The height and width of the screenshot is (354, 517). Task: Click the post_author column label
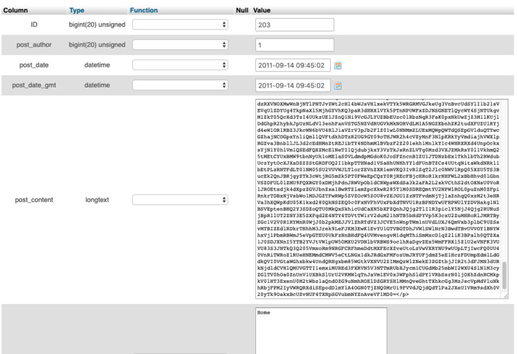pyautogui.click(x=34, y=45)
